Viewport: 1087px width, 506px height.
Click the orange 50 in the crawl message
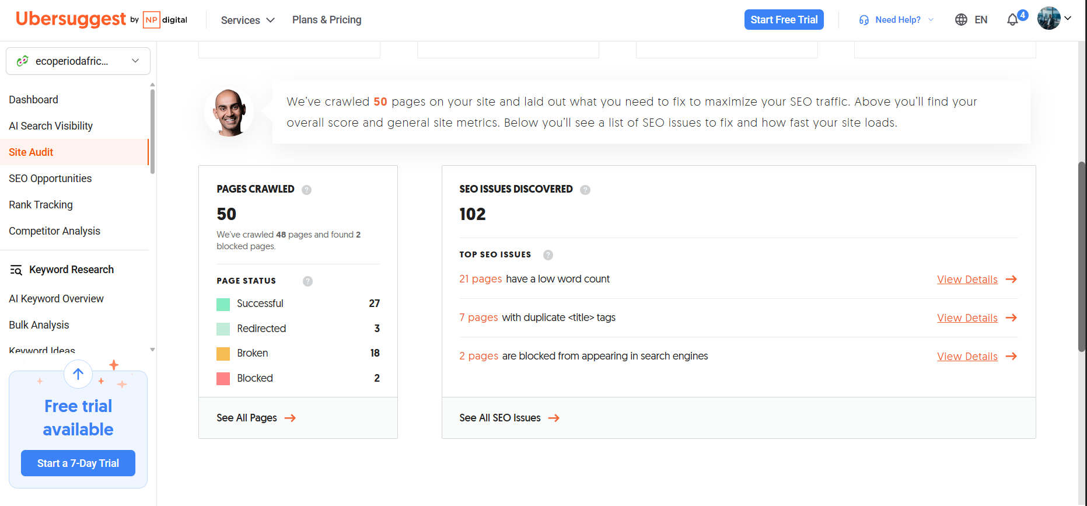point(380,102)
